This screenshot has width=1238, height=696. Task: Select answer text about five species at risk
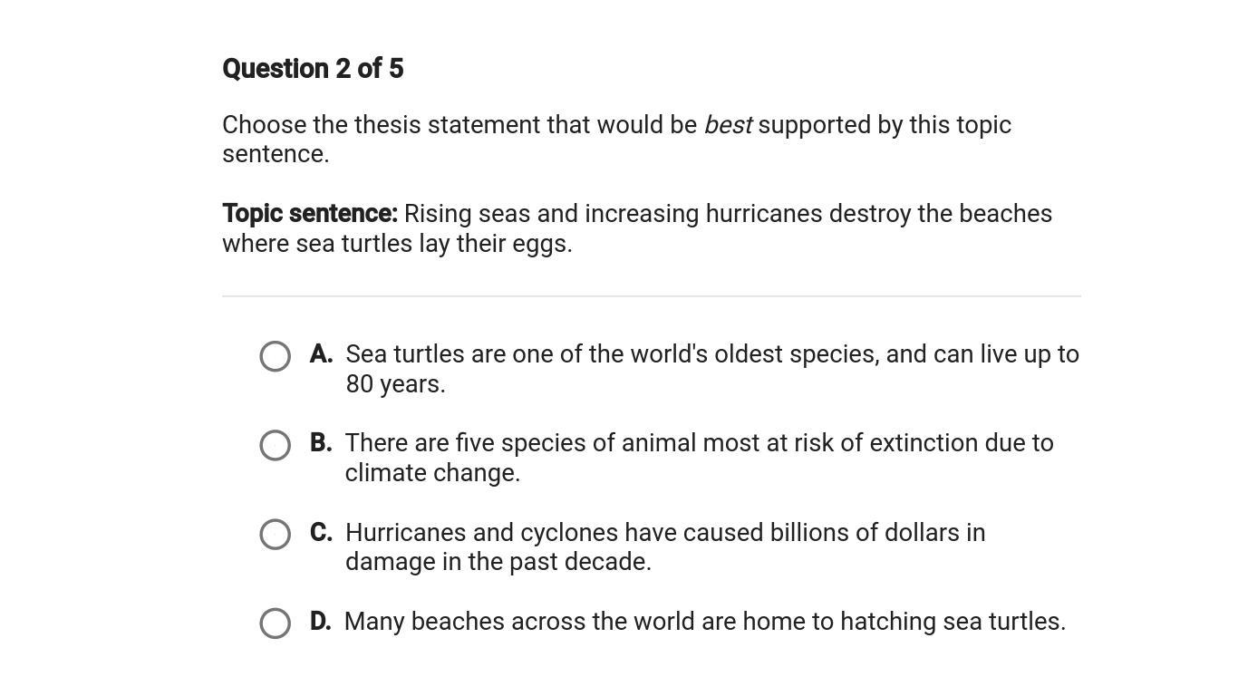(x=699, y=458)
